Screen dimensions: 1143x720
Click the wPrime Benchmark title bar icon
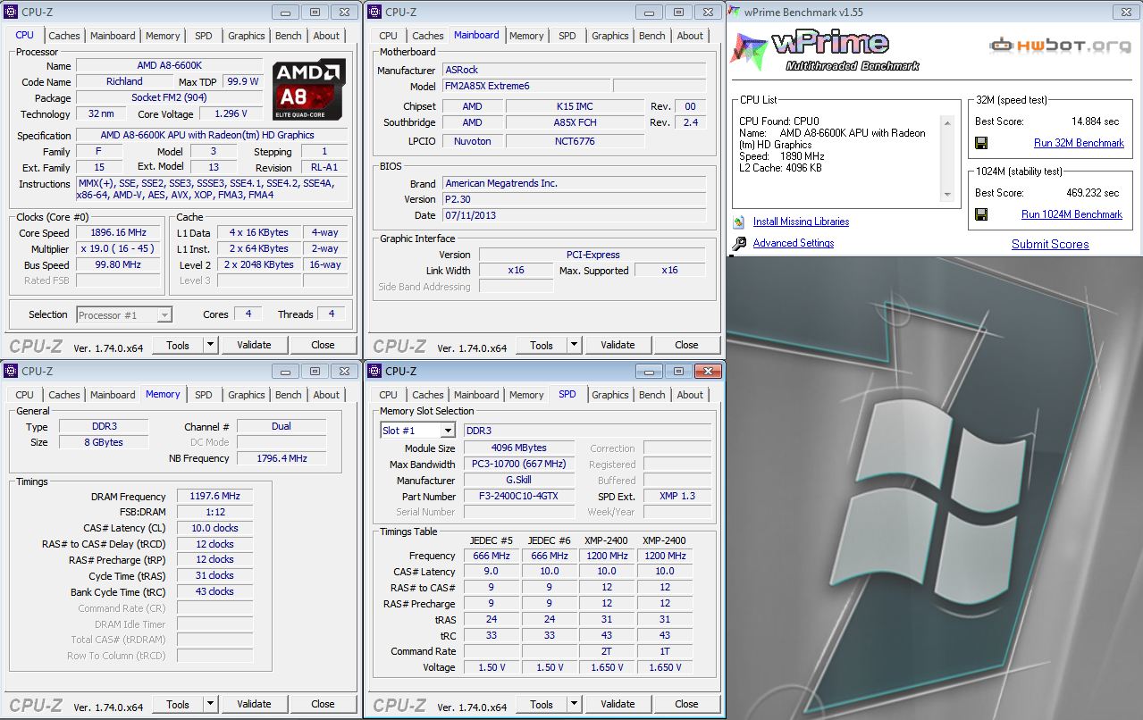coord(735,12)
